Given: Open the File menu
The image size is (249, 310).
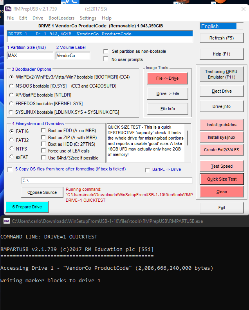Looking at the screenshot, I should pyautogui.click(x=10, y=18).
